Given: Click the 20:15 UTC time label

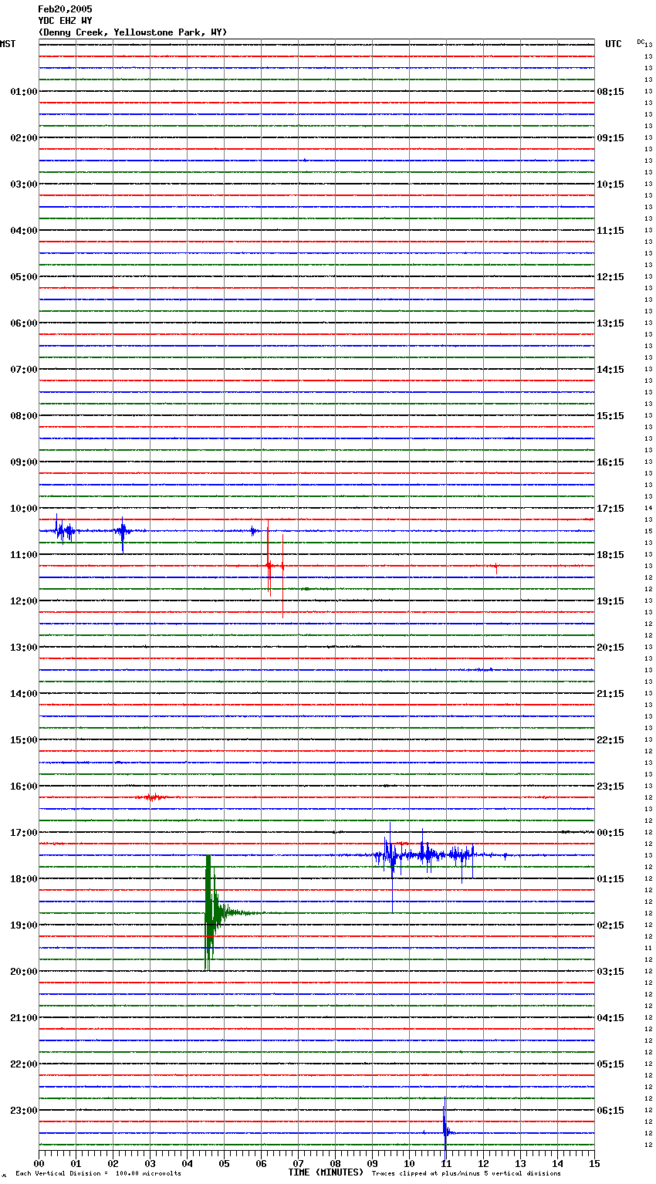Looking at the screenshot, I should (x=610, y=648).
